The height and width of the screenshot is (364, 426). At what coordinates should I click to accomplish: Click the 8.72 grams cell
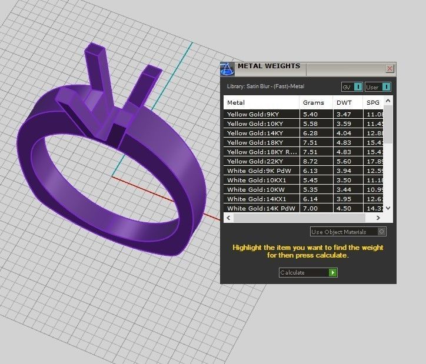pos(316,161)
